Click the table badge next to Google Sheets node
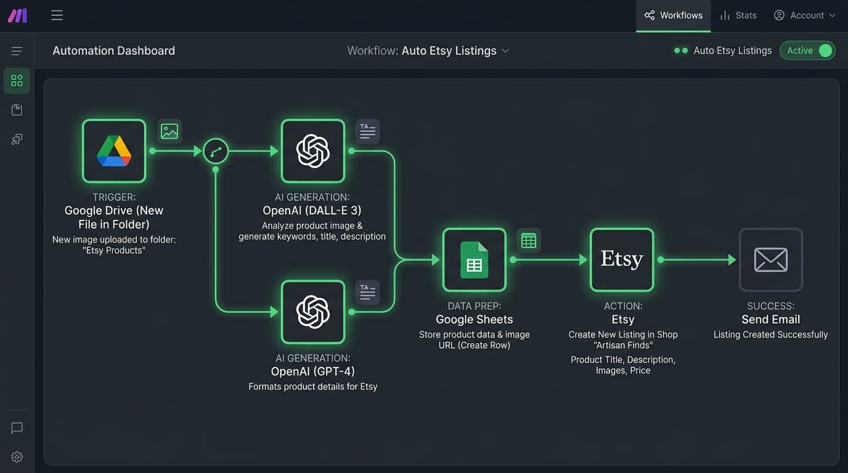The height and width of the screenshot is (473, 848). (x=528, y=240)
